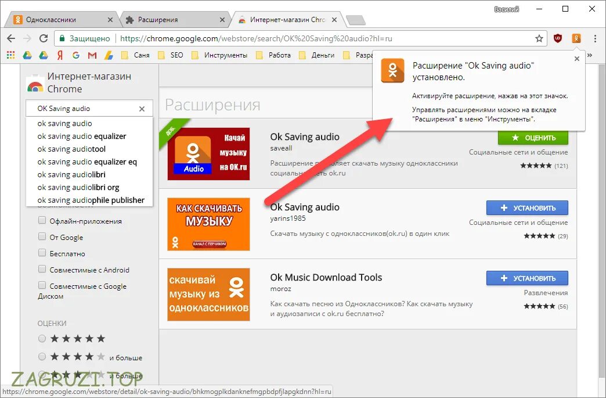Bookmark this page with the star icon
The width and height of the screenshot is (606, 398).
click(539, 38)
